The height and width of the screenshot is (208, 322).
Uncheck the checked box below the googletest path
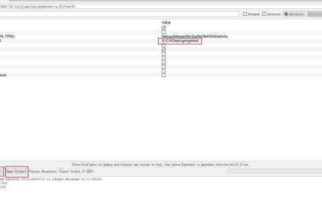pos(163,50)
